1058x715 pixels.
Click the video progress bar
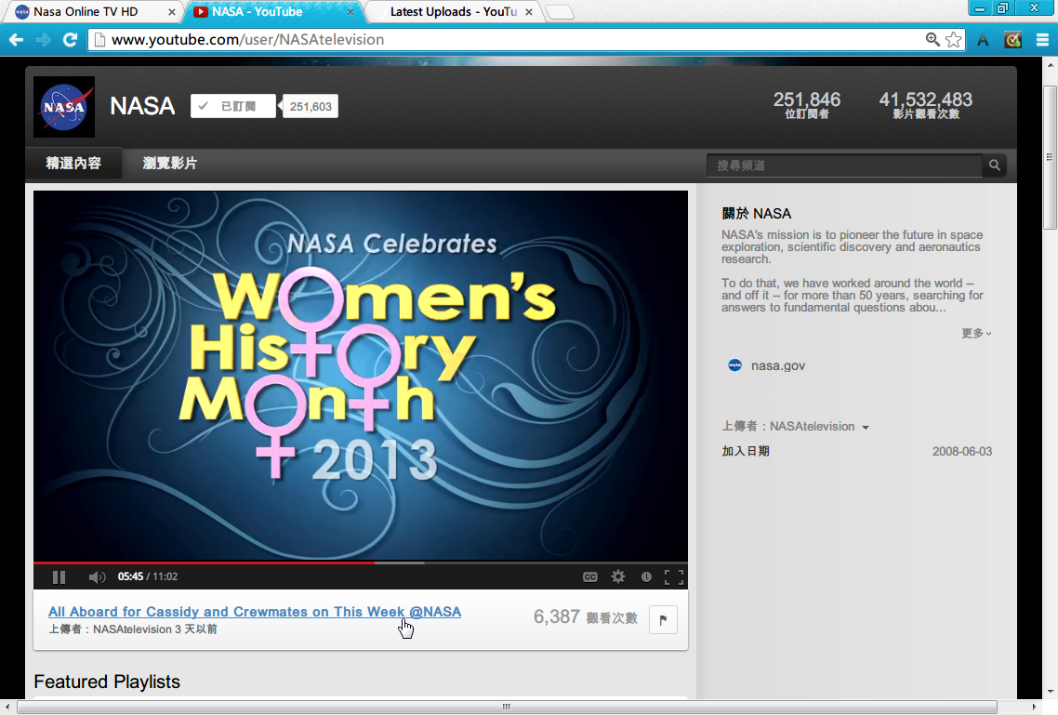tap(361, 562)
